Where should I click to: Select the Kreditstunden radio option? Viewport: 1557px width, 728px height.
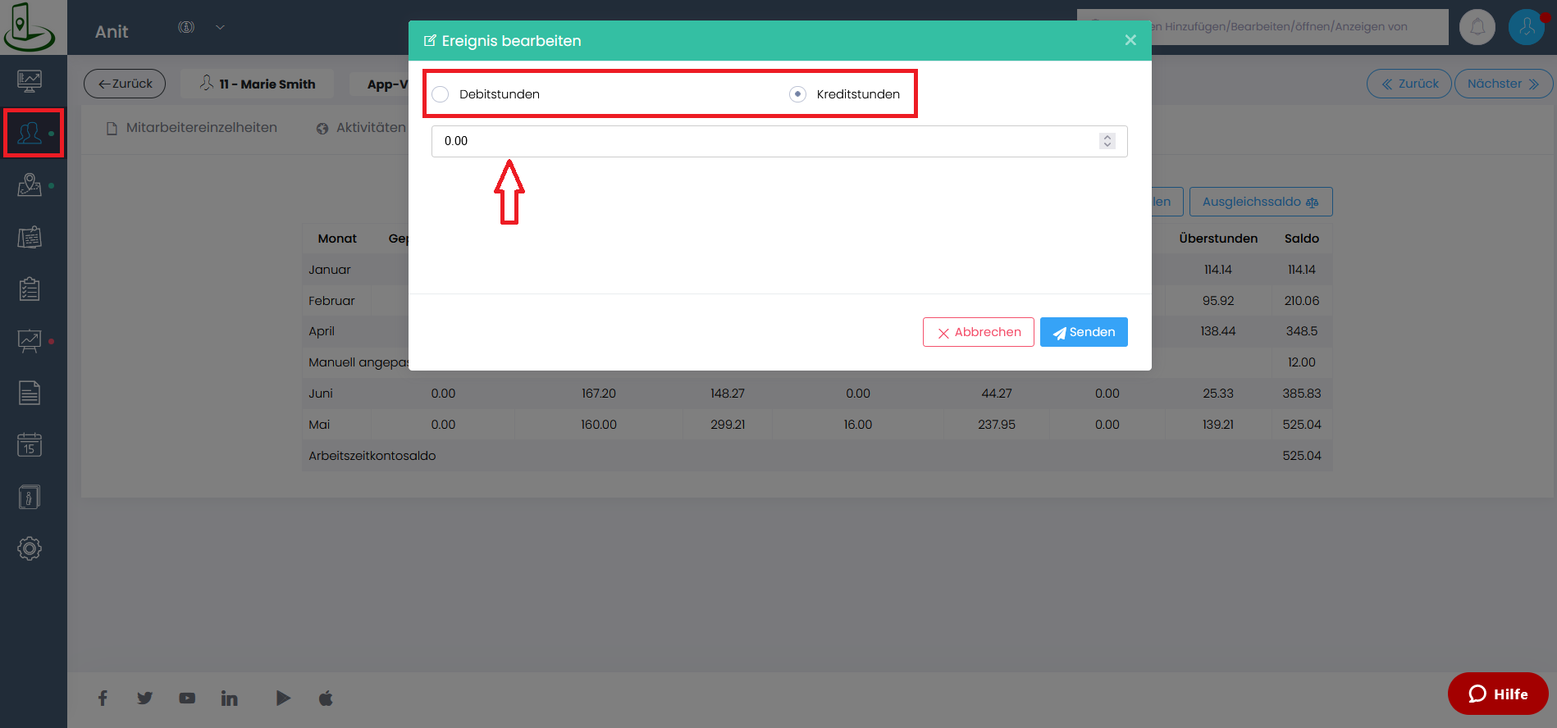click(797, 94)
